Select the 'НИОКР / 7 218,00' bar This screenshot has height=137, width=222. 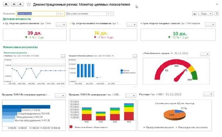tap(12, 110)
